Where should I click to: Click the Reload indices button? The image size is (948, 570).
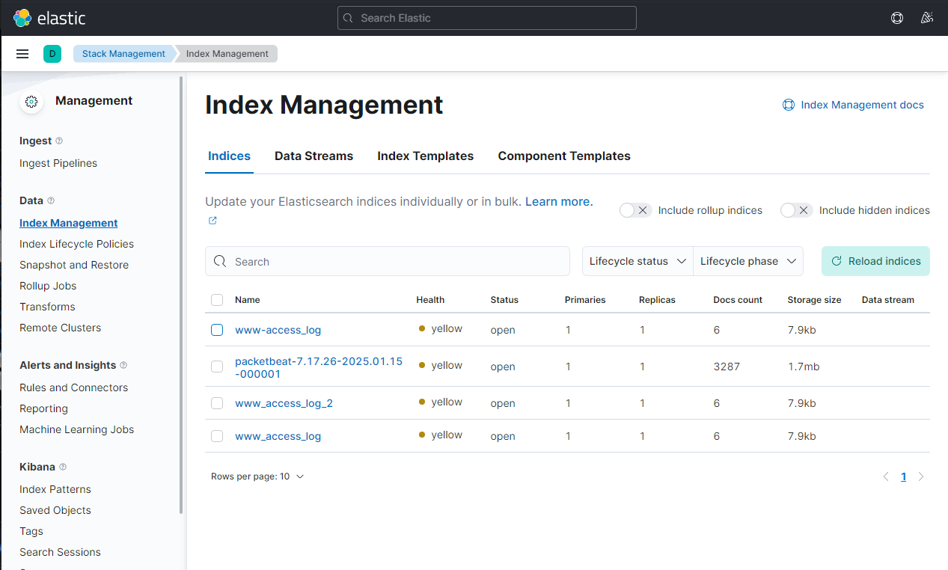[875, 261]
